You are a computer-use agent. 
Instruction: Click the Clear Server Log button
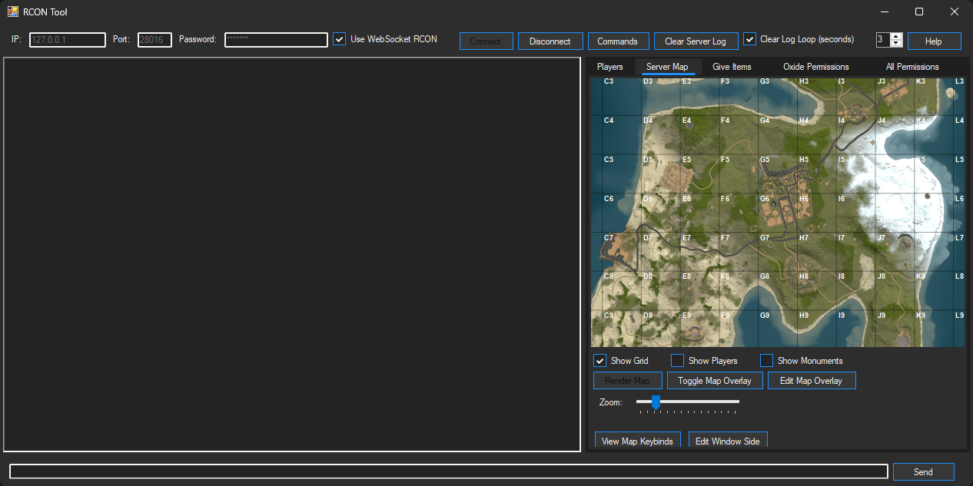[x=696, y=41]
